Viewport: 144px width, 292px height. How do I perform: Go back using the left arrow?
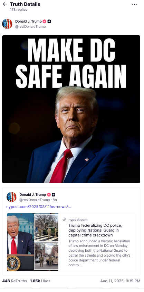click(5, 4)
